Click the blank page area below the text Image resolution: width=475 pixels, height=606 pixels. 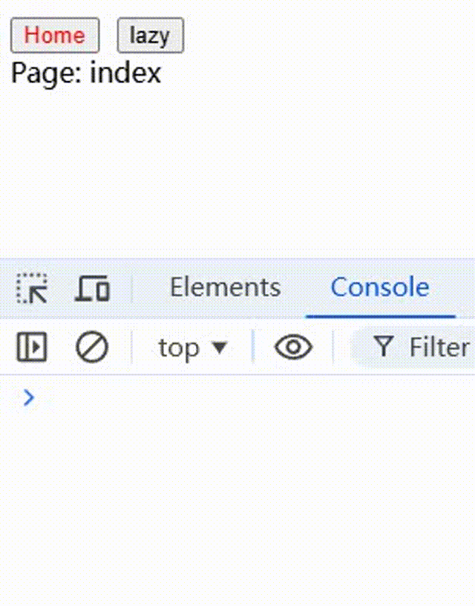(237, 171)
